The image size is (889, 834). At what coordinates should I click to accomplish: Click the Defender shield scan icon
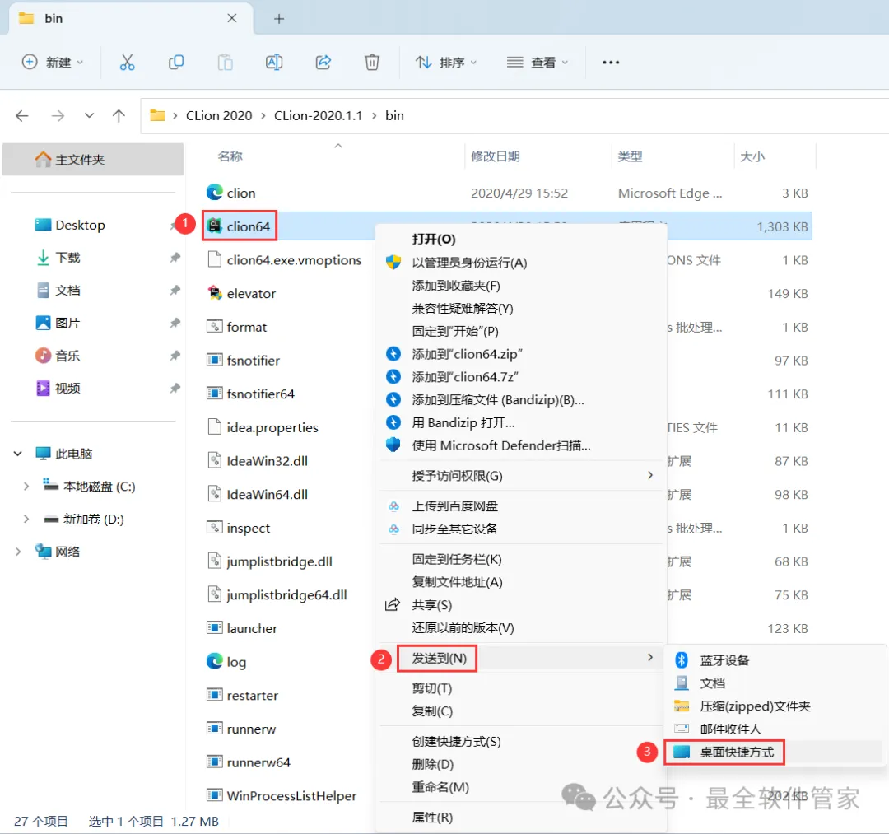pyautogui.click(x=393, y=445)
